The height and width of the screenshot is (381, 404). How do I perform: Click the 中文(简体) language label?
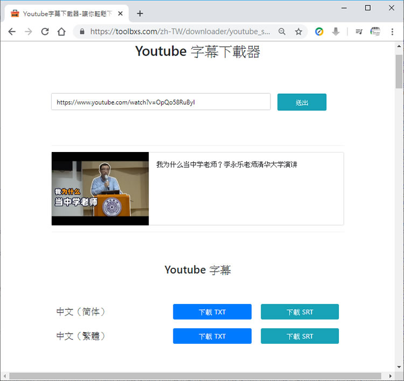pos(81,311)
